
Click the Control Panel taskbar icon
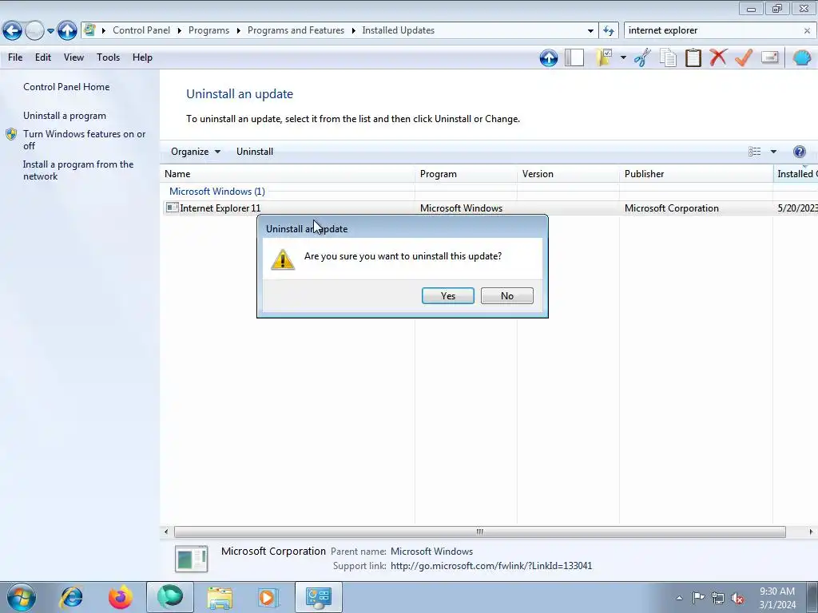click(x=318, y=597)
